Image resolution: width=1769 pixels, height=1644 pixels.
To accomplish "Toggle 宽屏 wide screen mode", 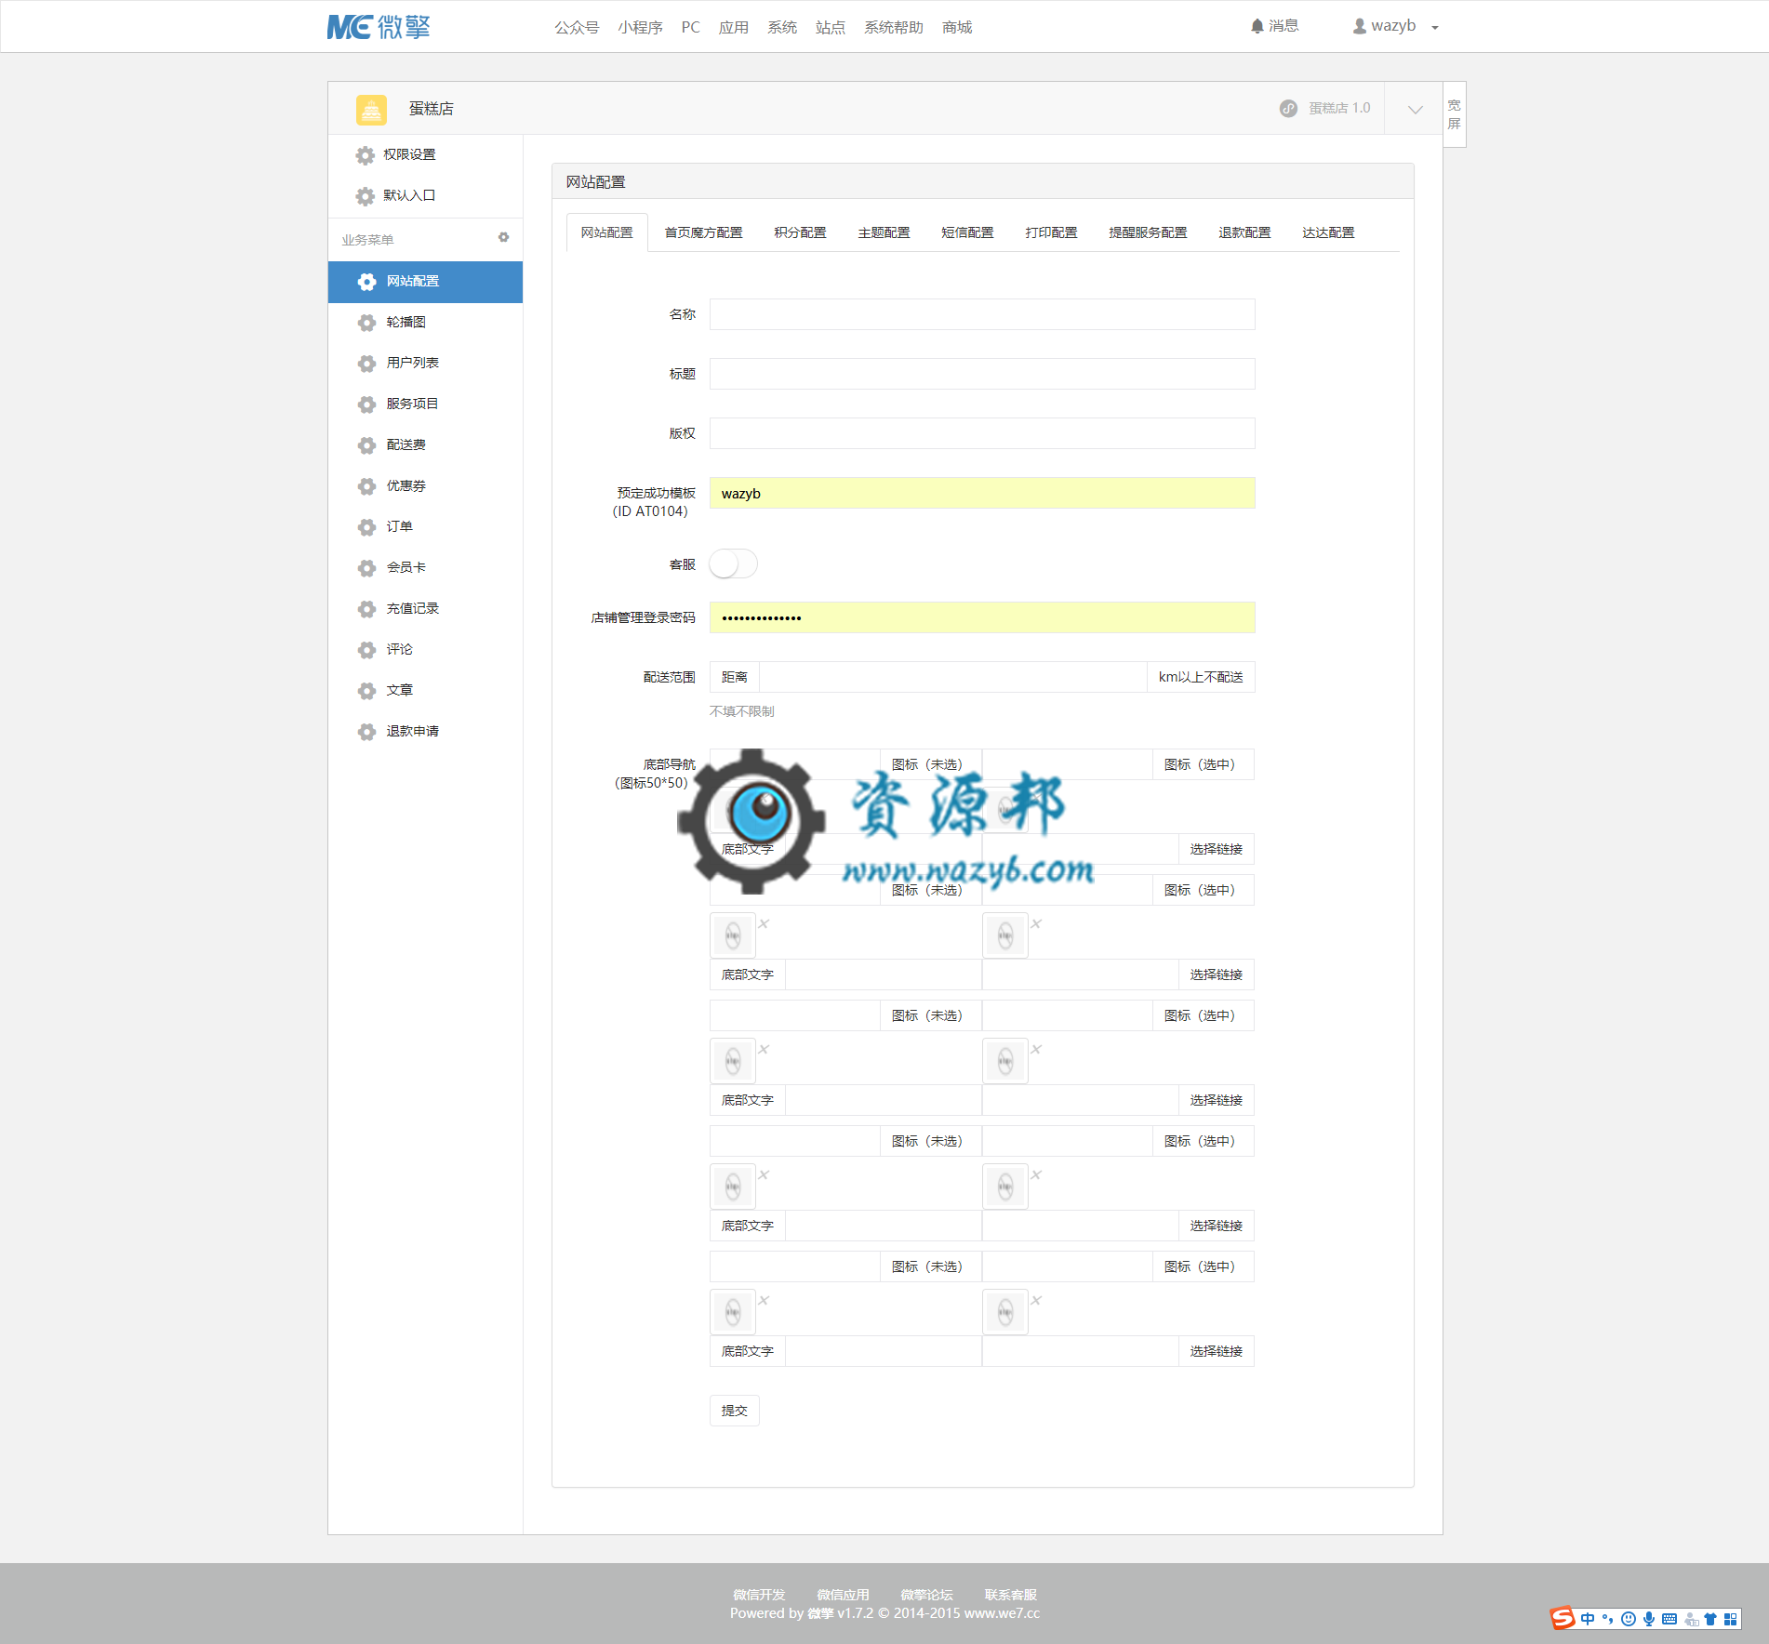I will pyautogui.click(x=1455, y=114).
